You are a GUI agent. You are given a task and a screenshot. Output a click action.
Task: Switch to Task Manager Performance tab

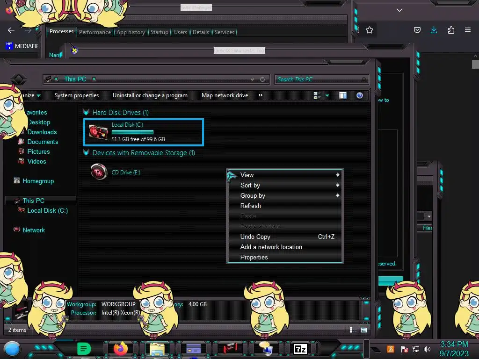[95, 32]
